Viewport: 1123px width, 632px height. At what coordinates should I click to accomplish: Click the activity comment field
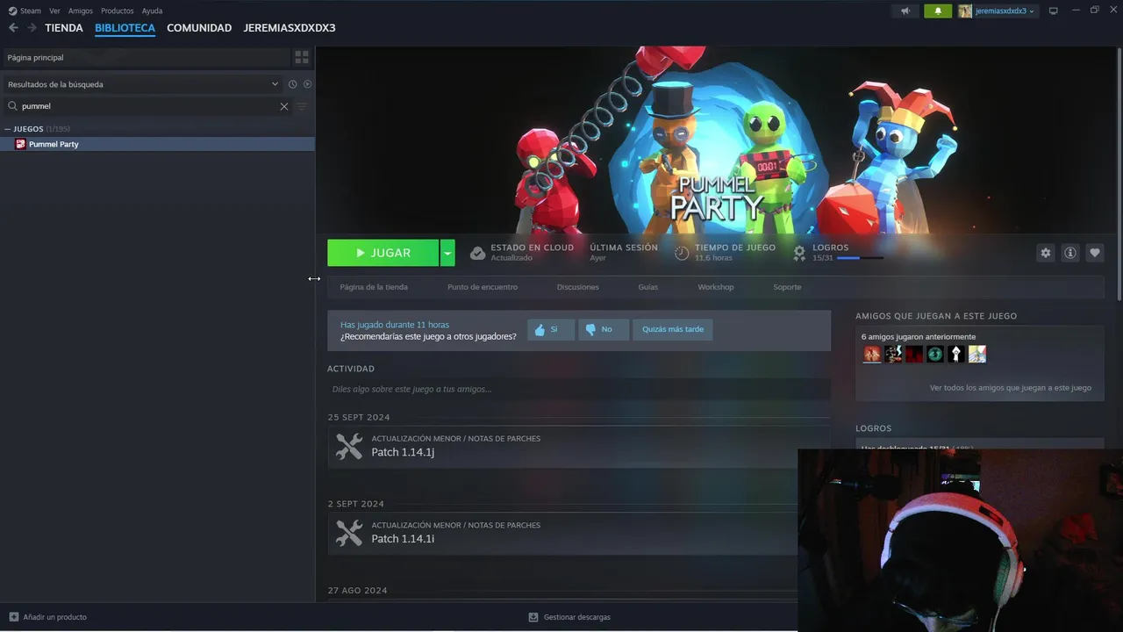coord(578,389)
